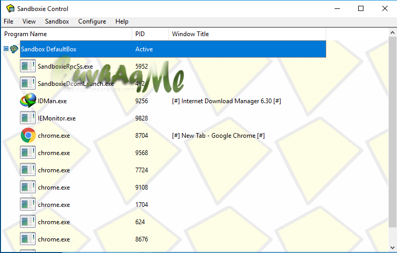Select chrome.exe name with PID 7724

[54, 170]
